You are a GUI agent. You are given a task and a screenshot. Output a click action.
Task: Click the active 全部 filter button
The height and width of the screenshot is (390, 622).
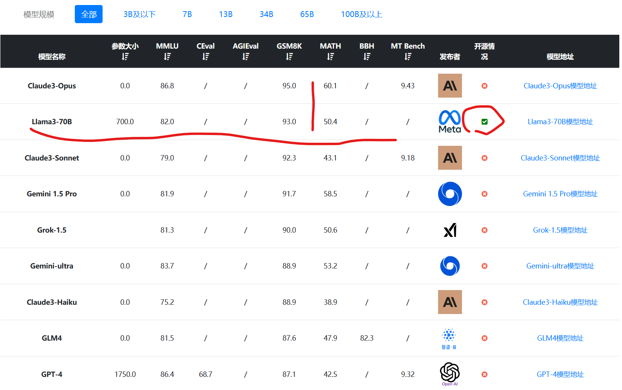(89, 14)
